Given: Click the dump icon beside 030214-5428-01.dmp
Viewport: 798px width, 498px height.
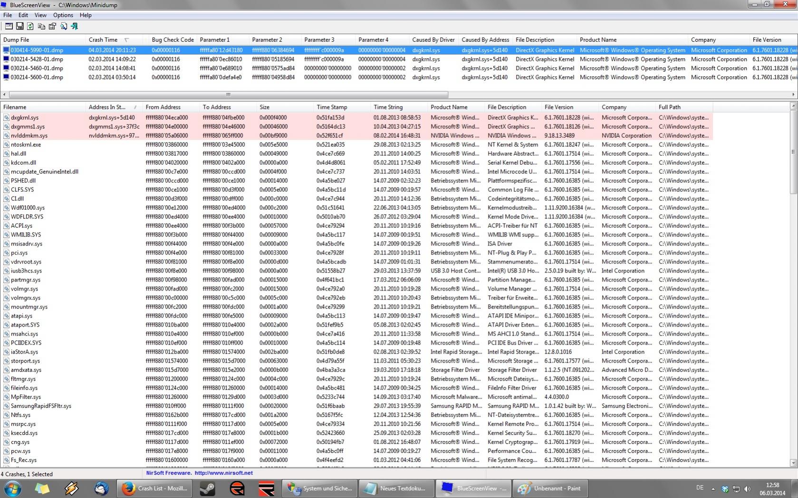Looking at the screenshot, I should [x=6, y=59].
